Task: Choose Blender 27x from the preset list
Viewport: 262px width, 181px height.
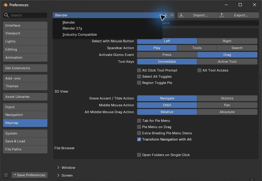Action: coord(107,28)
